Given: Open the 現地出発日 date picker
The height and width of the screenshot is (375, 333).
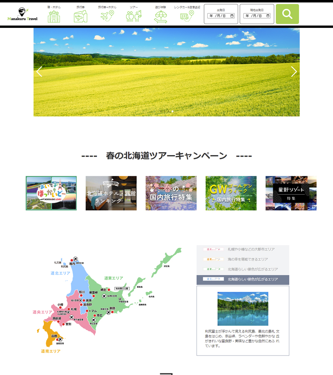Looking at the screenshot, I should coord(257,16).
